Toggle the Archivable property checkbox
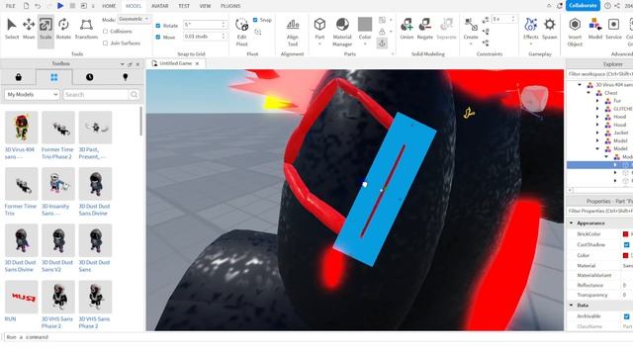The image size is (633, 356). [x=626, y=316]
